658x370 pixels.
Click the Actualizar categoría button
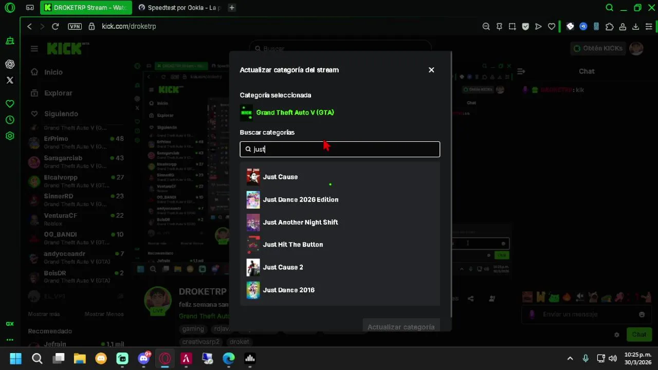(401, 326)
